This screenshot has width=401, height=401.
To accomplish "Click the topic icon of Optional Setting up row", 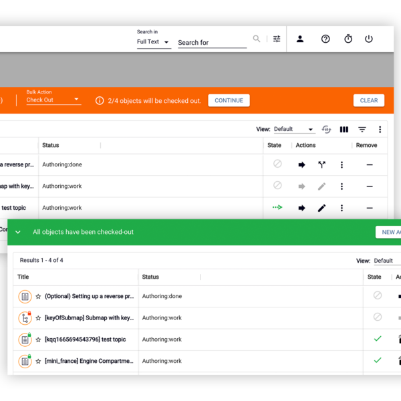I will coord(25,296).
